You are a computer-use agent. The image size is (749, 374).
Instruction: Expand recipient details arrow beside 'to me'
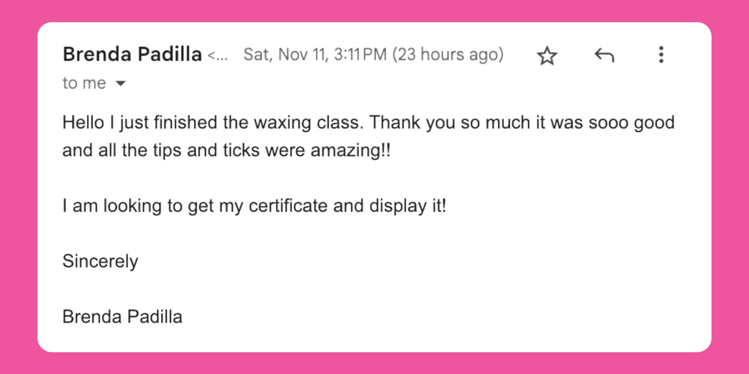pos(121,84)
